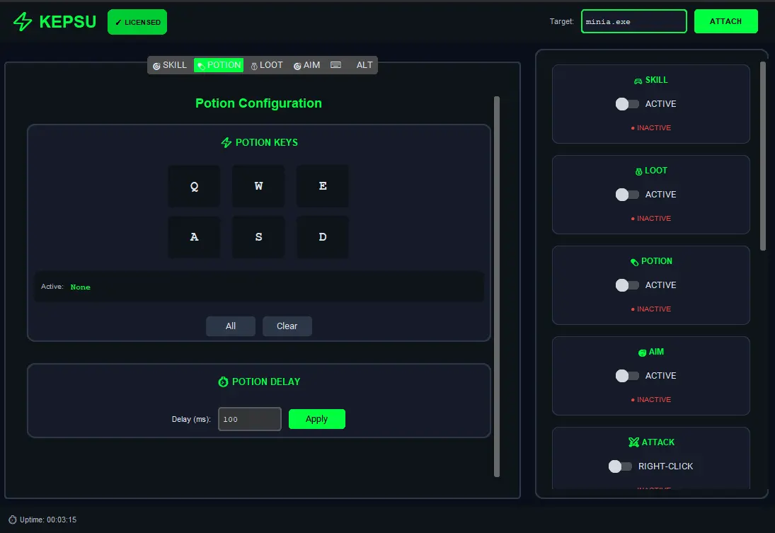Click the KEPSU lightning bolt logo

point(22,22)
